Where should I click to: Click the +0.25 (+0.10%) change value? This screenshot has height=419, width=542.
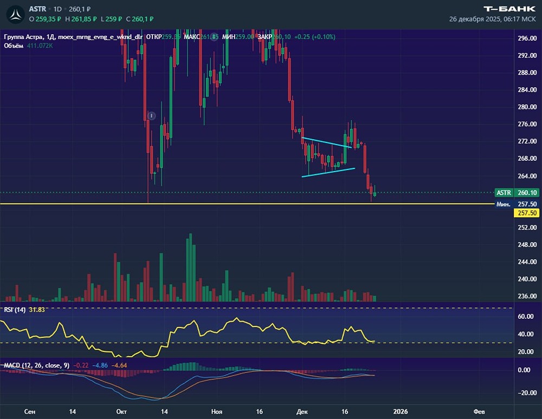click(x=314, y=37)
